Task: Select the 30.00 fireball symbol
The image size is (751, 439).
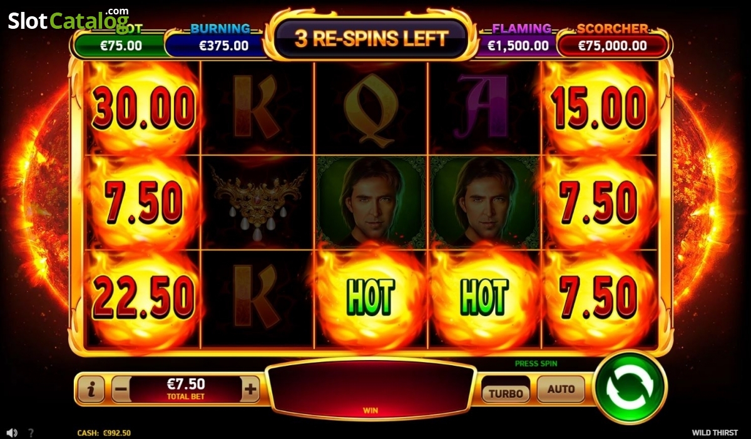Action: 143,108
